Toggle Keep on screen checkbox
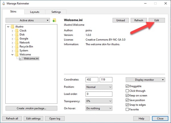The width and height of the screenshot is (171, 123). pyautogui.click(x=127, y=96)
